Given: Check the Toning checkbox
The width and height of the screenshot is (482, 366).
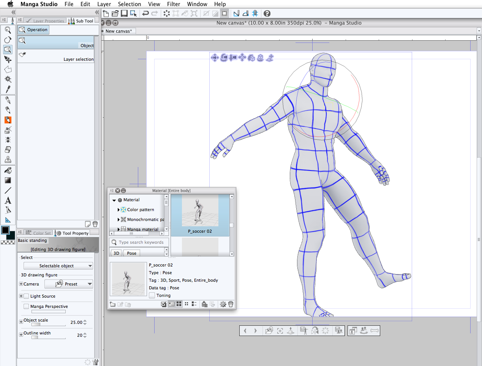Looking at the screenshot, I should pyautogui.click(x=152, y=295).
